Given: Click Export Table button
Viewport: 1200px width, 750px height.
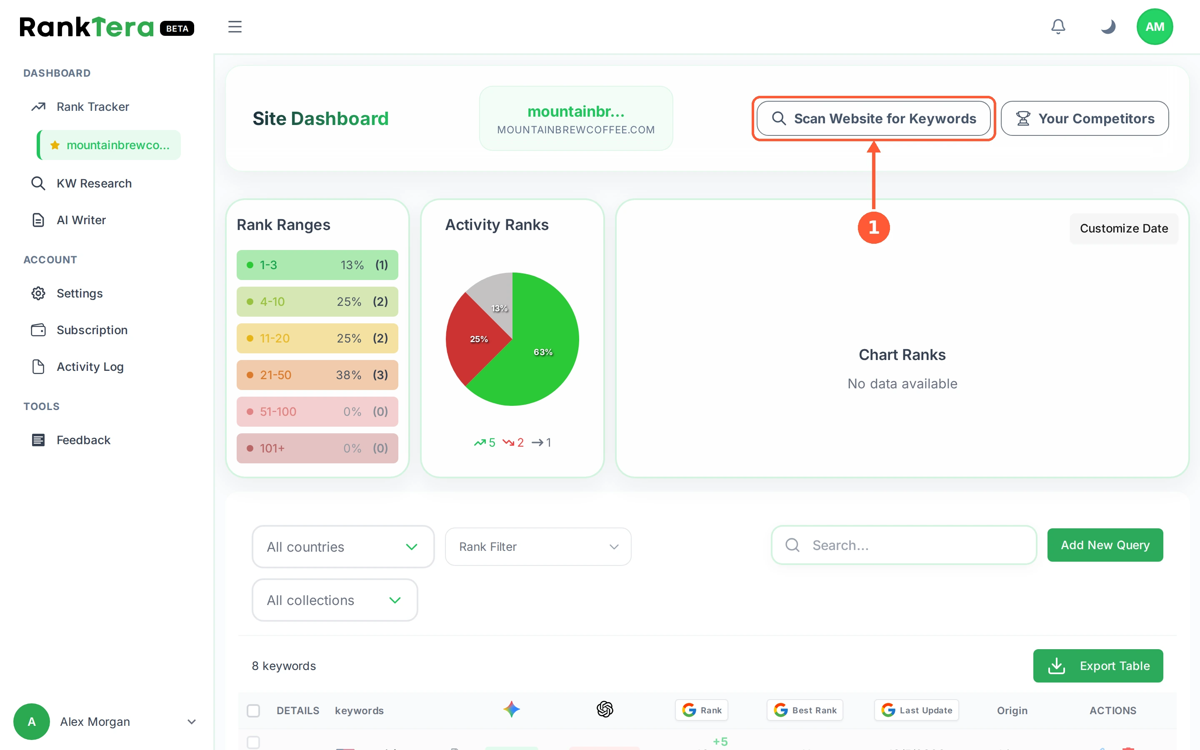Looking at the screenshot, I should coord(1098,666).
